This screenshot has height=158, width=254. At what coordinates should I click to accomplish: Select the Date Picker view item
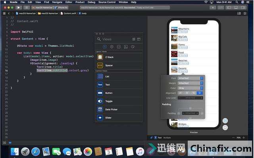(x=119, y=110)
